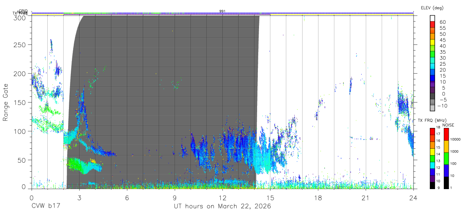
Task: Select the yellow-orange segment of NOISE bar
Action: tap(446, 146)
